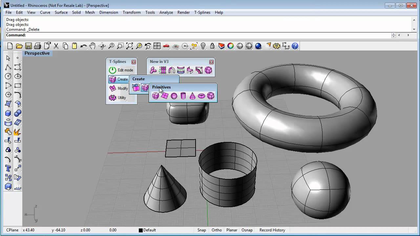Create a T-Splines quadball primitive

(211, 96)
